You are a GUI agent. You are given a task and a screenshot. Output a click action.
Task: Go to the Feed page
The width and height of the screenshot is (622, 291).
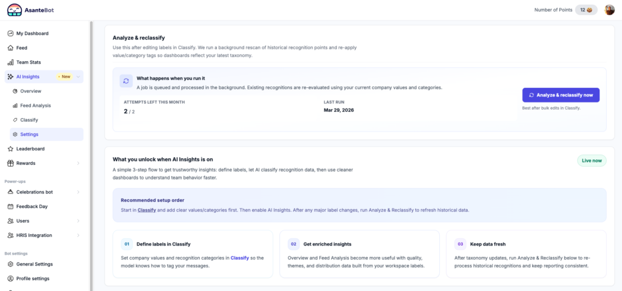coord(21,48)
